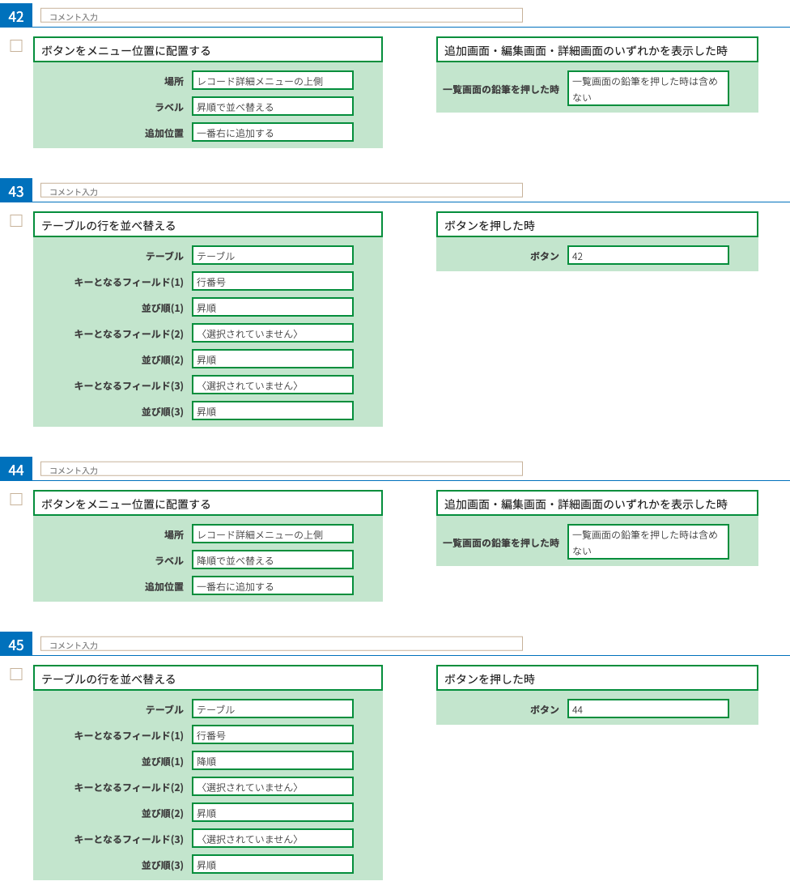Select row number badge 42
Image resolution: width=790 pixels, height=894 pixels.
click(x=16, y=16)
